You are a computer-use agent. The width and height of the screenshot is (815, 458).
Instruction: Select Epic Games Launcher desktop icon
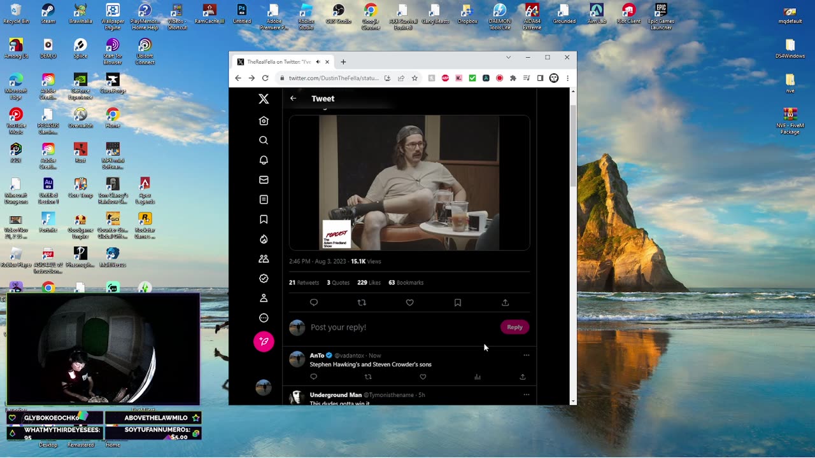pyautogui.click(x=661, y=17)
